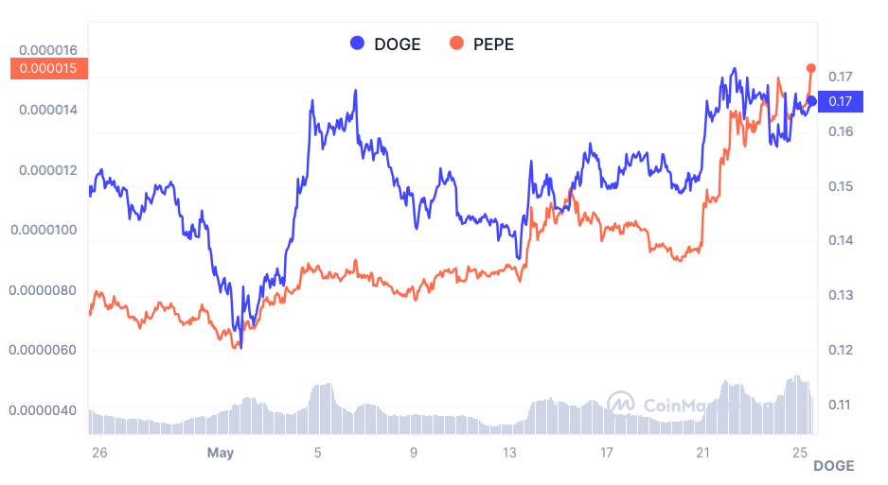Select the DOGE line's blue endpoint marker

[x=811, y=101]
